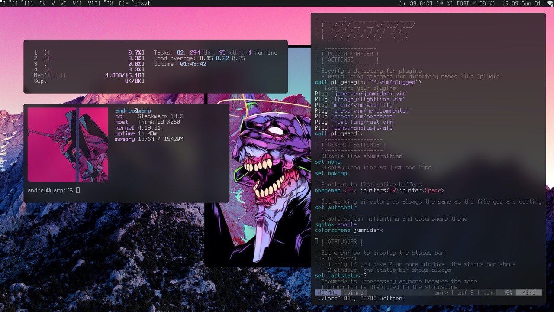Switch to workspace tag VIII
Viewport: 554px width, 312px height.
point(94,3)
